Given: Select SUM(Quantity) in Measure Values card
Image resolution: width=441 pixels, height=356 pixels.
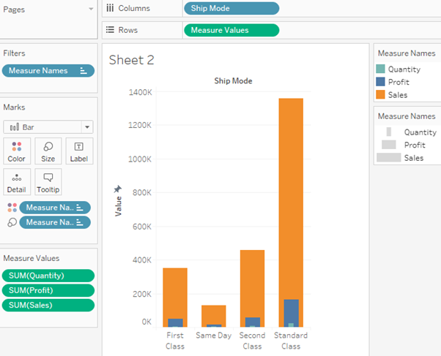Looking at the screenshot, I should point(48,276).
